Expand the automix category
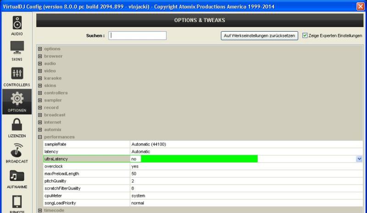Image resolution: width=367 pixels, height=213 pixels. 40,129
